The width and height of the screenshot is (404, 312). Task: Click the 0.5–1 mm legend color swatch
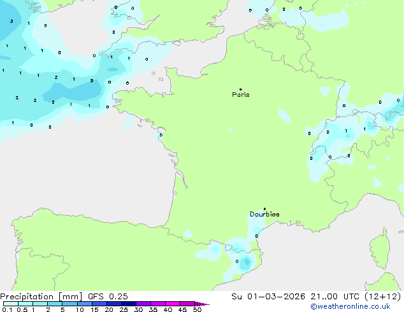click(x=25, y=304)
